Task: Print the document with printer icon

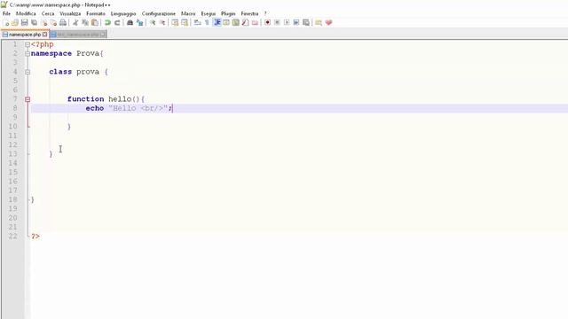Action: tap(63, 22)
